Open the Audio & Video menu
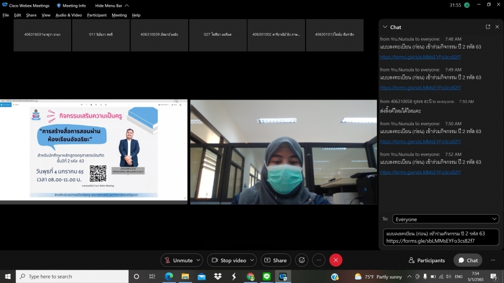Viewport: 504px width, 283px height. click(x=68, y=15)
